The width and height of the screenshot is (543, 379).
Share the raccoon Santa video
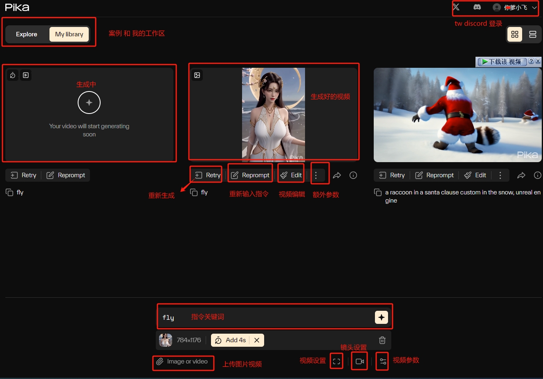coord(521,175)
